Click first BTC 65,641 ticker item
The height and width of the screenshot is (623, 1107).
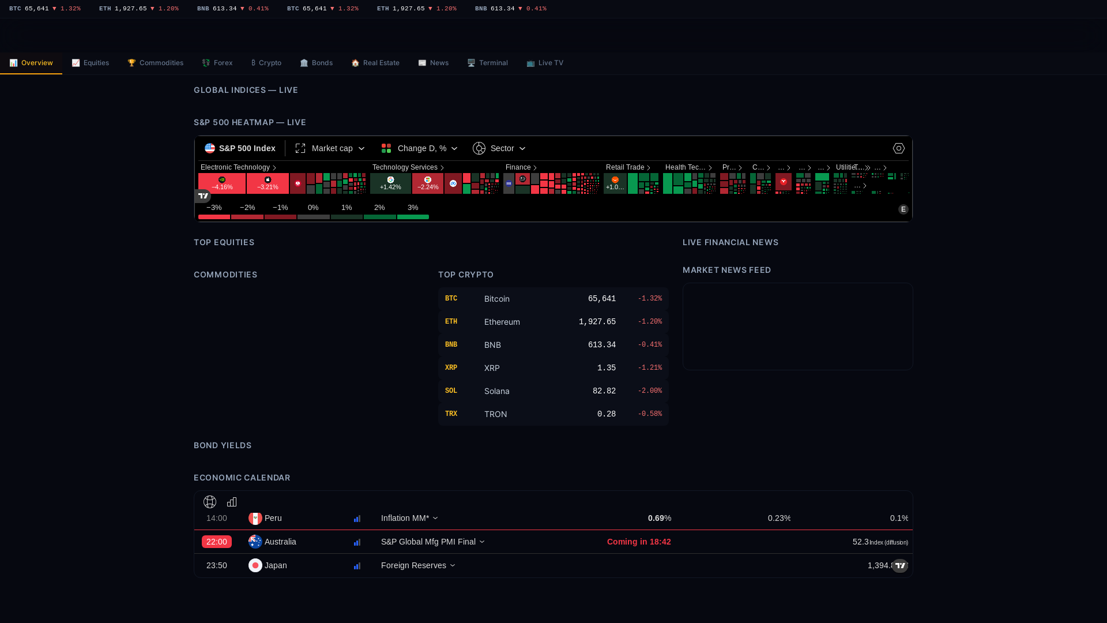click(45, 9)
